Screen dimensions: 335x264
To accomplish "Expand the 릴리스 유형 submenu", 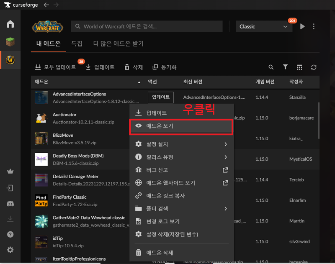I will coord(182,157).
